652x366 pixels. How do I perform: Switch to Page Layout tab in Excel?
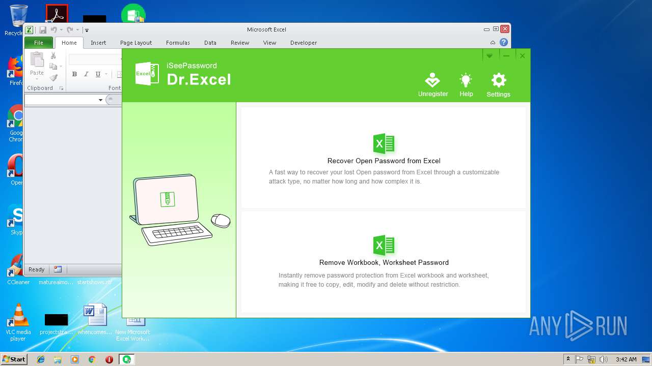coord(136,43)
